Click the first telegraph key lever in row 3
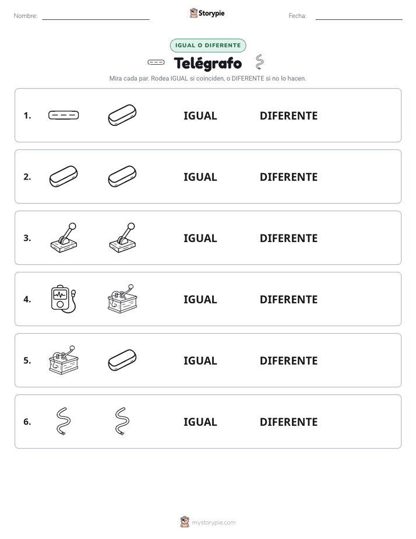The width and height of the screenshot is (416, 539). pyautogui.click(x=64, y=238)
